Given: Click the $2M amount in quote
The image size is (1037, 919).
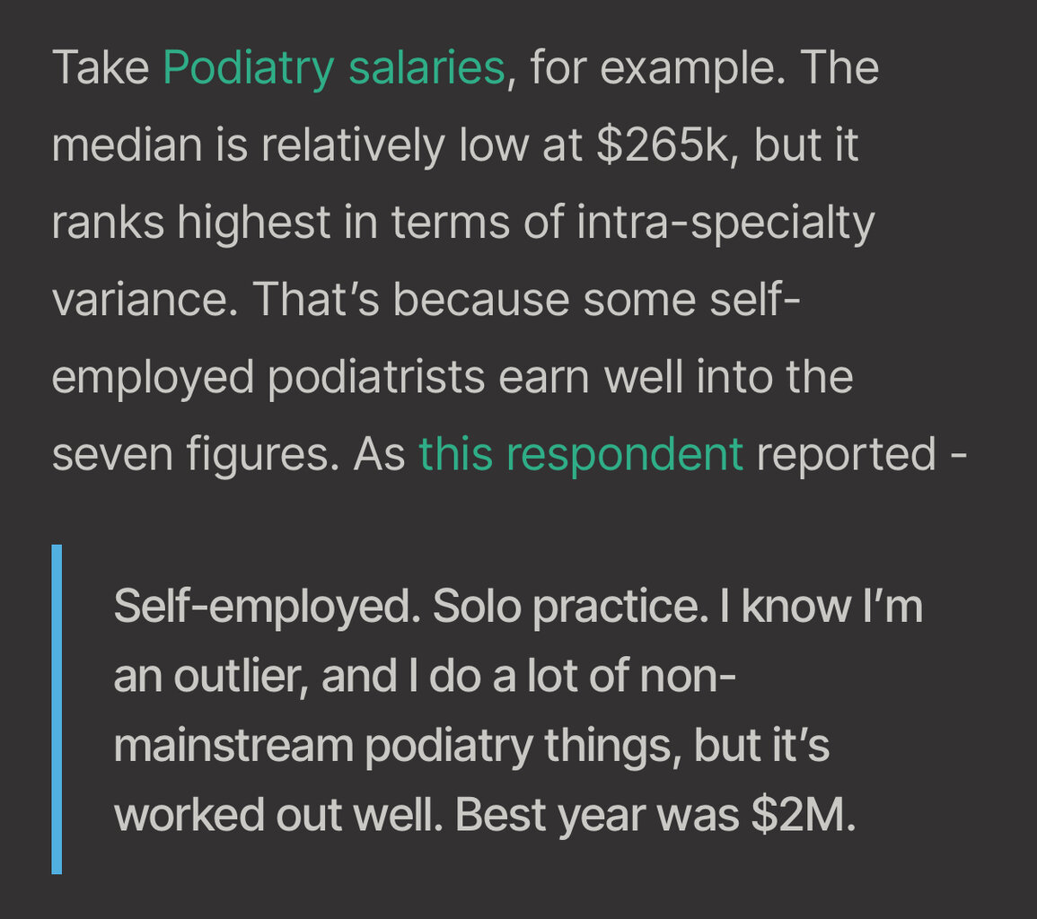Looking at the screenshot, I should tap(803, 815).
